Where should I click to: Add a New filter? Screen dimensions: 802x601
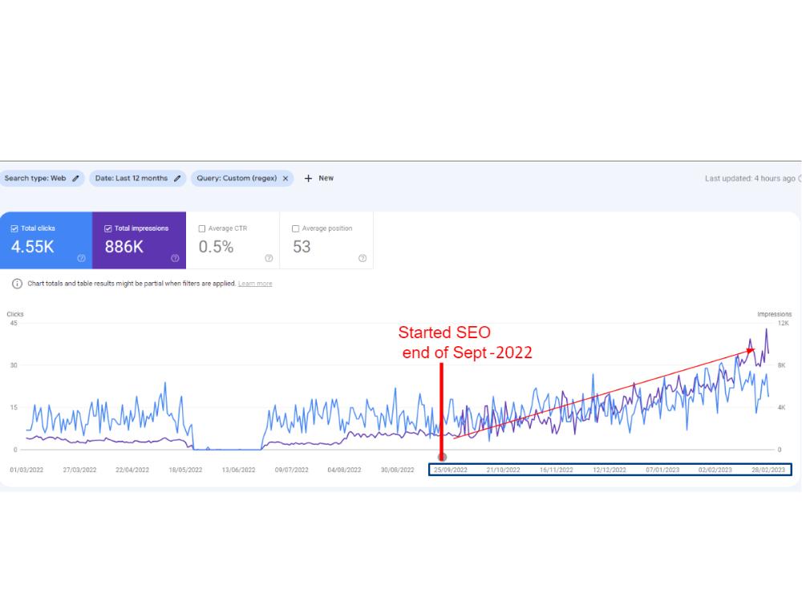click(326, 179)
